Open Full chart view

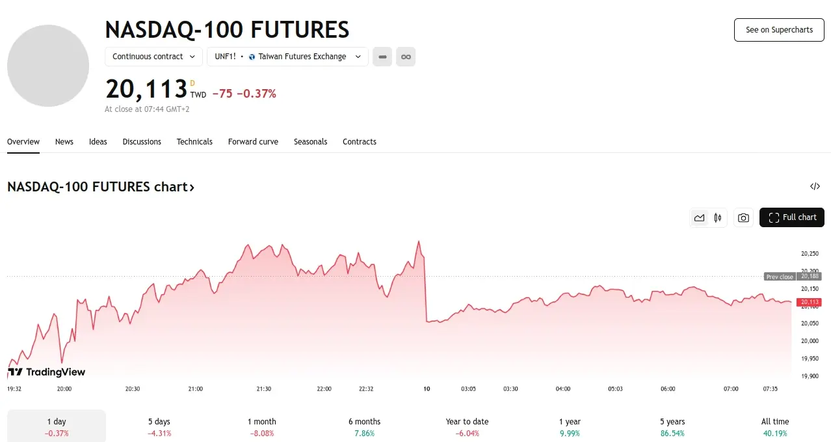[791, 217]
